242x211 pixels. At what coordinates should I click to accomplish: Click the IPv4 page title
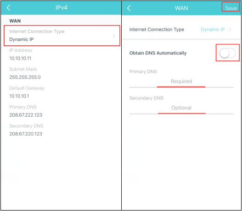click(62, 8)
